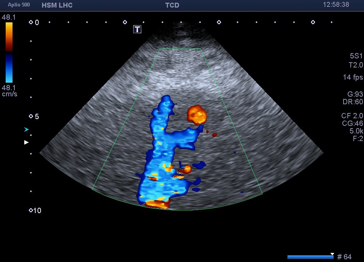Click the filter value 'F:2'

pyautogui.click(x=358, y=138)
